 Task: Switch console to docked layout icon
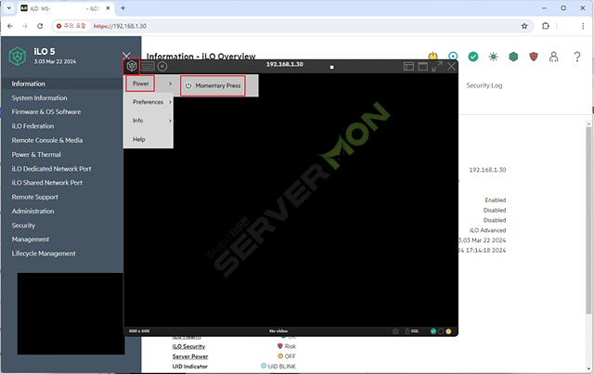click(408, 67)
